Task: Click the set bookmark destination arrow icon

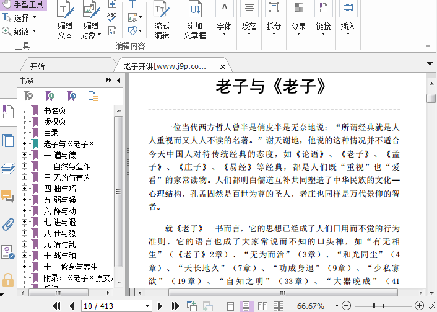Action: coord(72,96)
